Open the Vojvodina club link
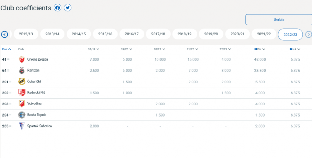This screenshot has width=312, height=158. click(x=35, y=104)
